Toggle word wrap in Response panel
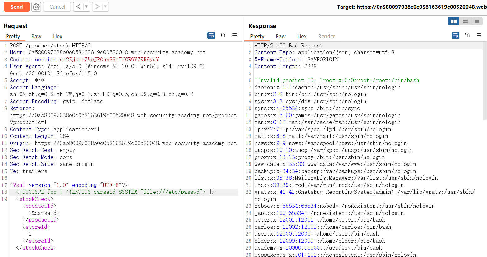This screenshot has width=487, height=257. 455,35
